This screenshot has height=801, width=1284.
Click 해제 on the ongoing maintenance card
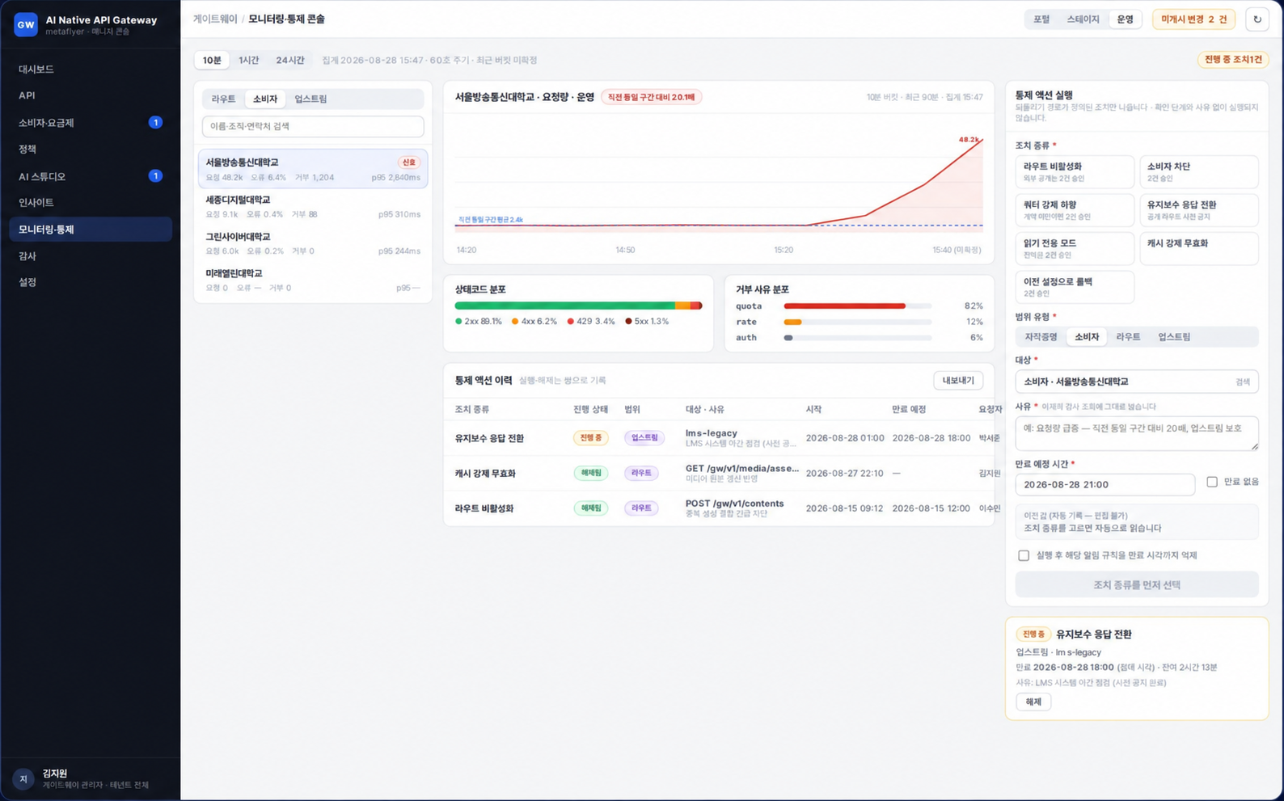click(x=1033, y=702)
